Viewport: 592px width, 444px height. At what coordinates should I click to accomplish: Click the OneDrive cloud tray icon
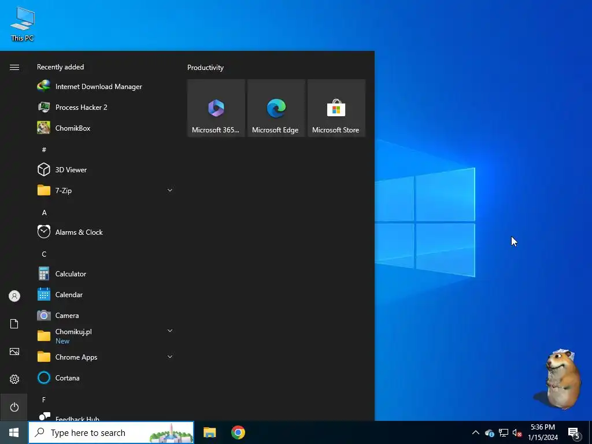click(x=490, y=433)
